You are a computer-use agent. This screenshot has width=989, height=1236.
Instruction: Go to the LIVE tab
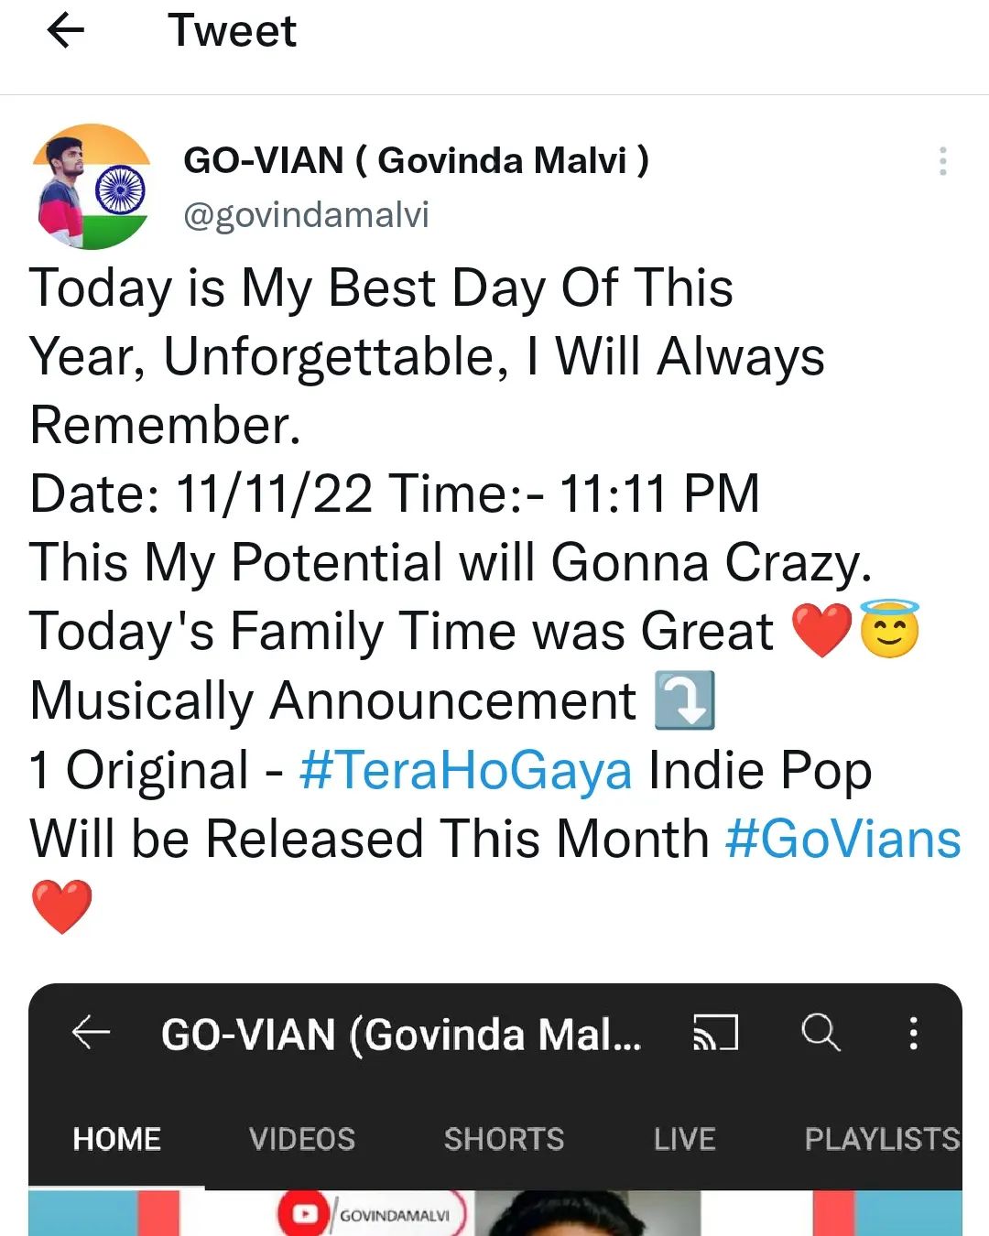pyautogui.click(x=684, y=1139)
